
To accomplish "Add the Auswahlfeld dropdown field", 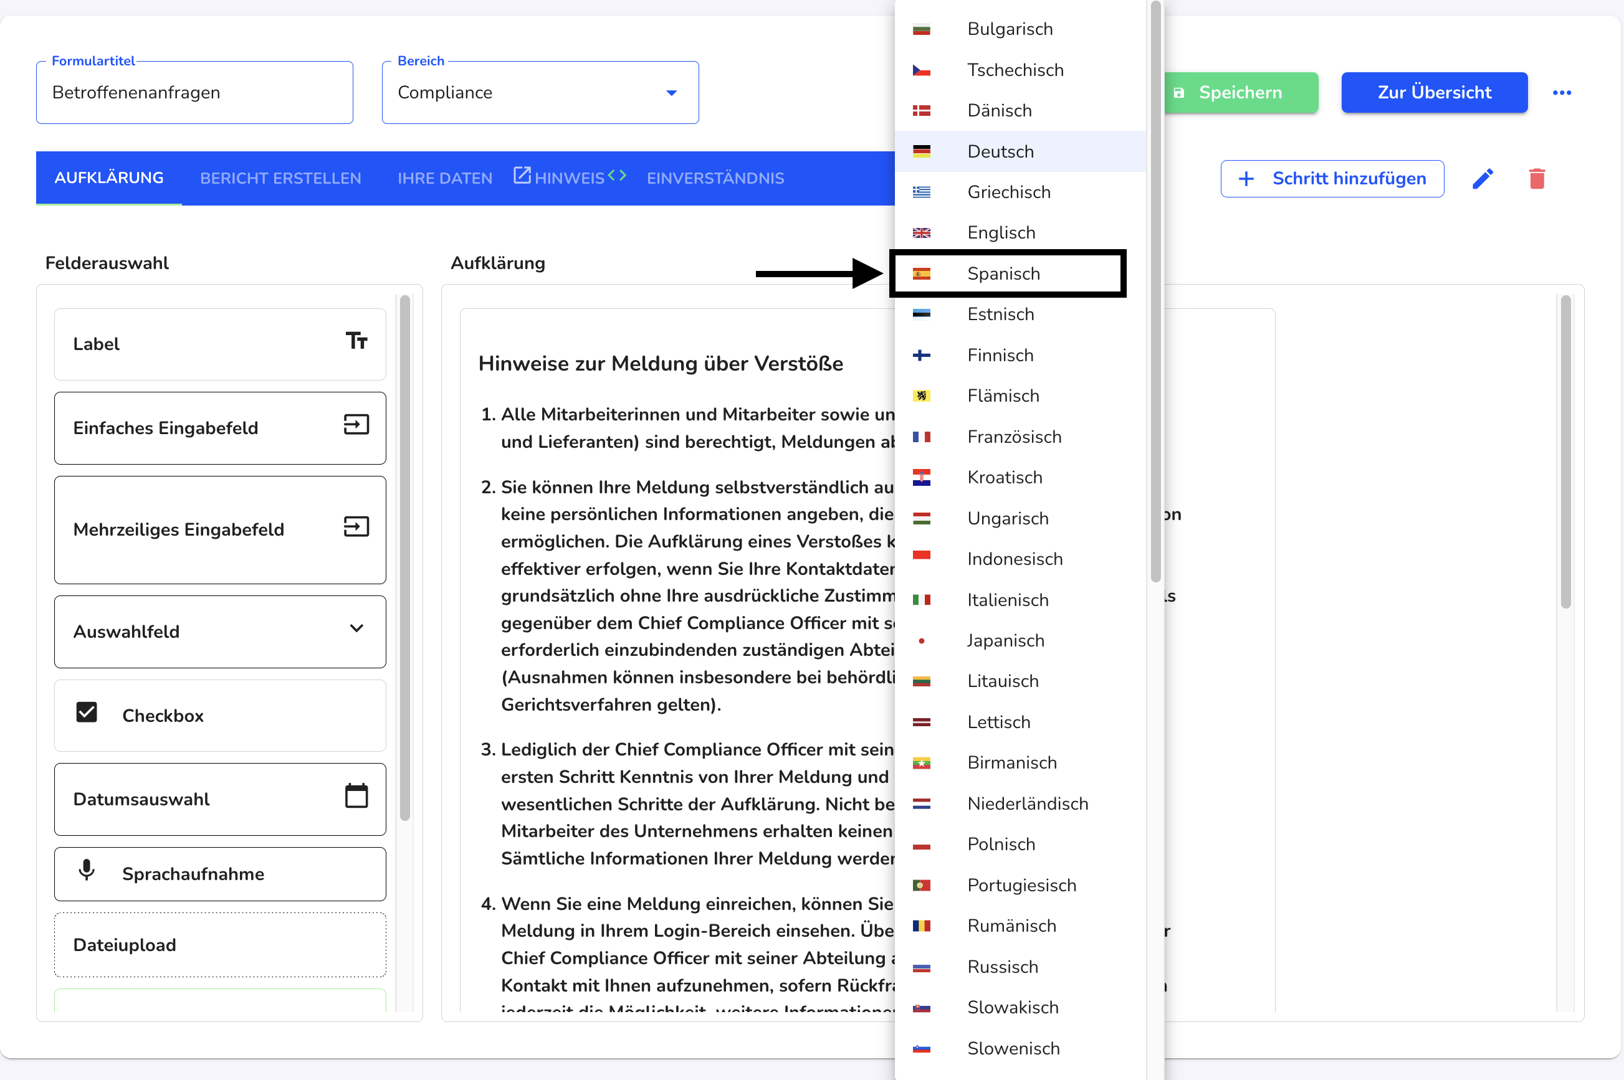I will click(x=220, y=631).
